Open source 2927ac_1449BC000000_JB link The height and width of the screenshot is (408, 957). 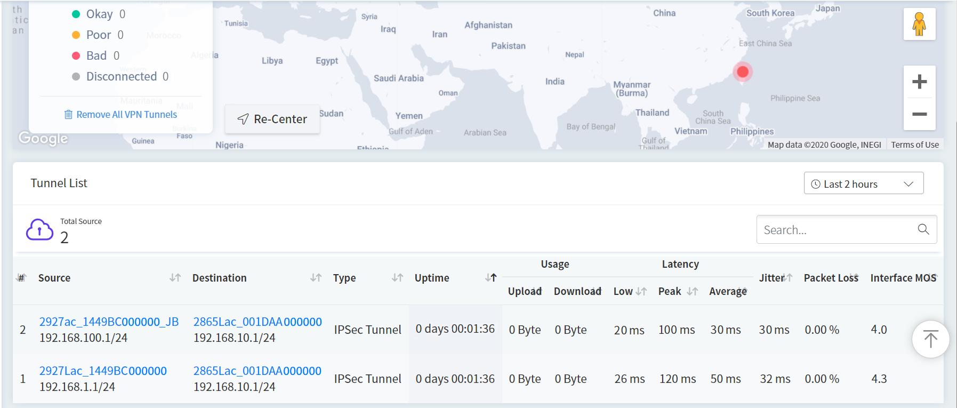coord(109,322)
